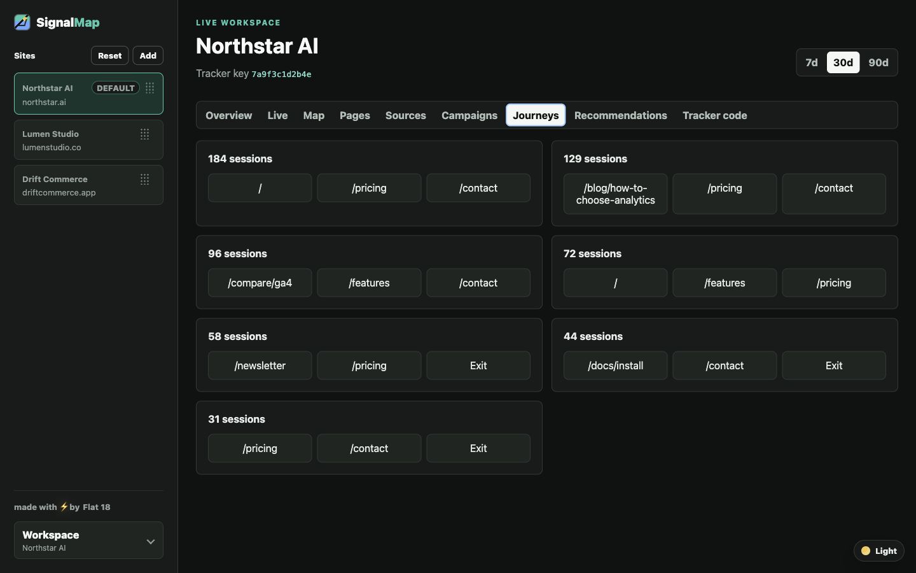Click /features in the 96 sessions journey
The image size is (916, 573).
click(369, 283)
